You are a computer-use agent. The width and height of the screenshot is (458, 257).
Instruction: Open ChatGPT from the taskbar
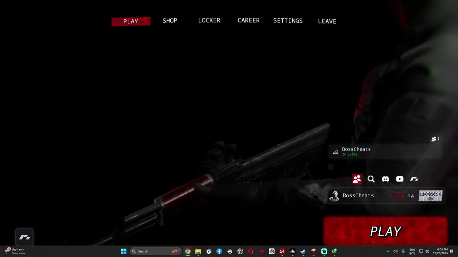click(x=240, y=251)
